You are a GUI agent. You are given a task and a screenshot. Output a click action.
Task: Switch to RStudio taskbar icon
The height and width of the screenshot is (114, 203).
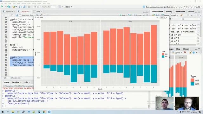(x=49, y=112)
